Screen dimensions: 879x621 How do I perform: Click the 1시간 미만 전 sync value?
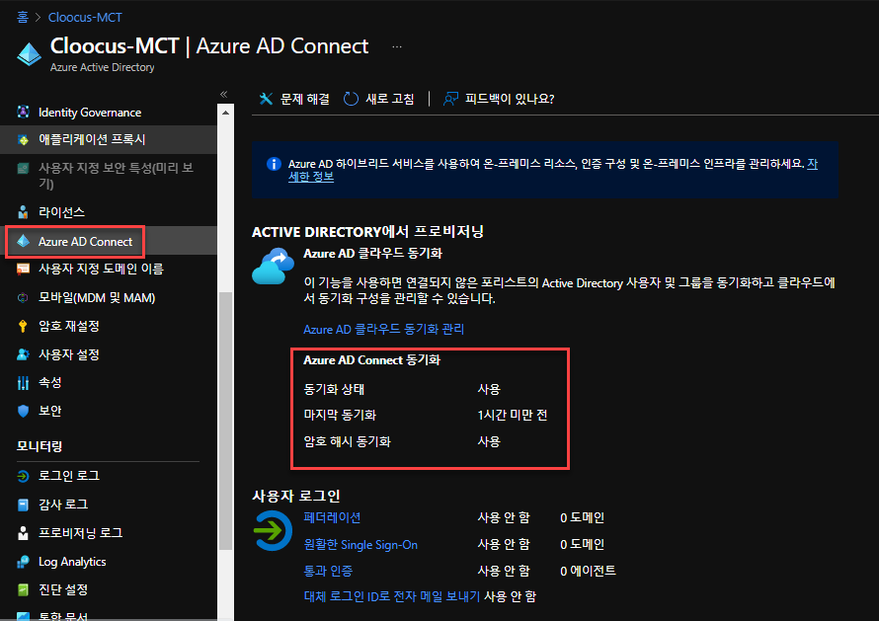pyautogui.click(x=513, y=416)
